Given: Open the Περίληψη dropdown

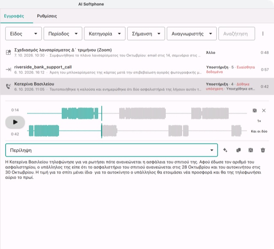Looking at the screenshot, I should click(111, 150).
